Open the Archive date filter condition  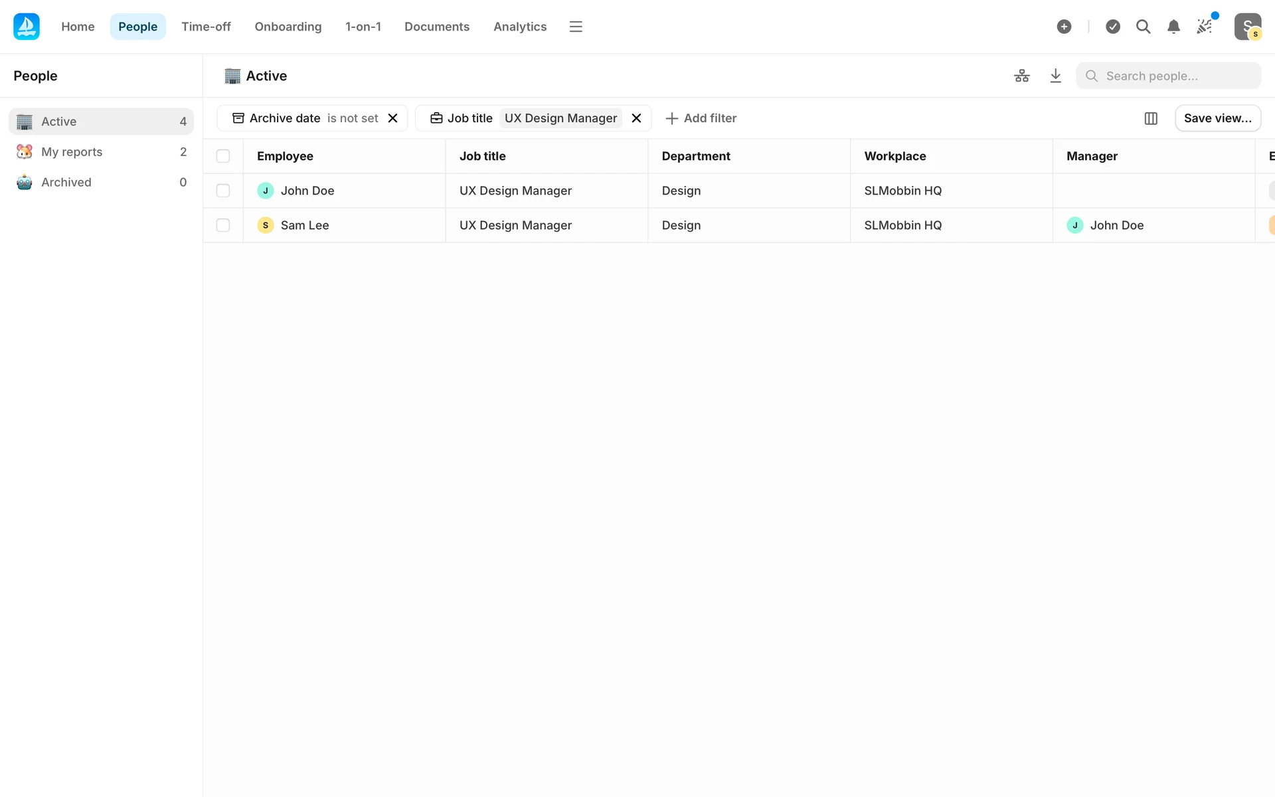click(352, 118)
